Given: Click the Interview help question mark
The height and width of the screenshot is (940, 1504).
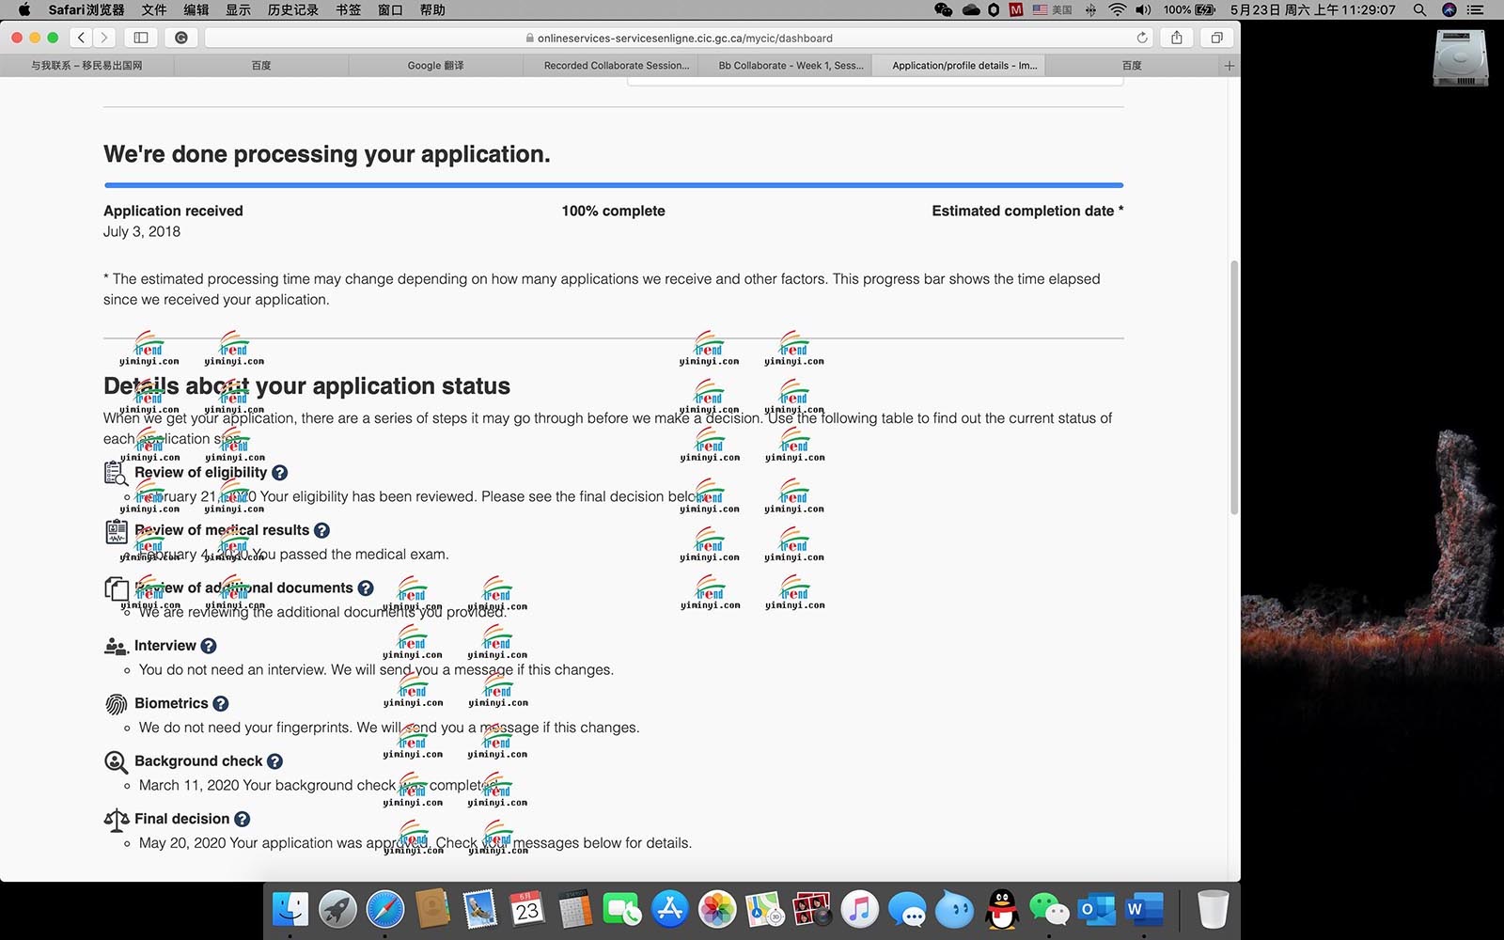Looking at the screenshot, I should (209, 646).
